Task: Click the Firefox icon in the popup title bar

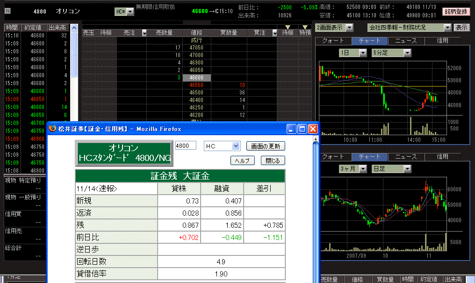Action: pyautogui.click(x=52, y=129)
